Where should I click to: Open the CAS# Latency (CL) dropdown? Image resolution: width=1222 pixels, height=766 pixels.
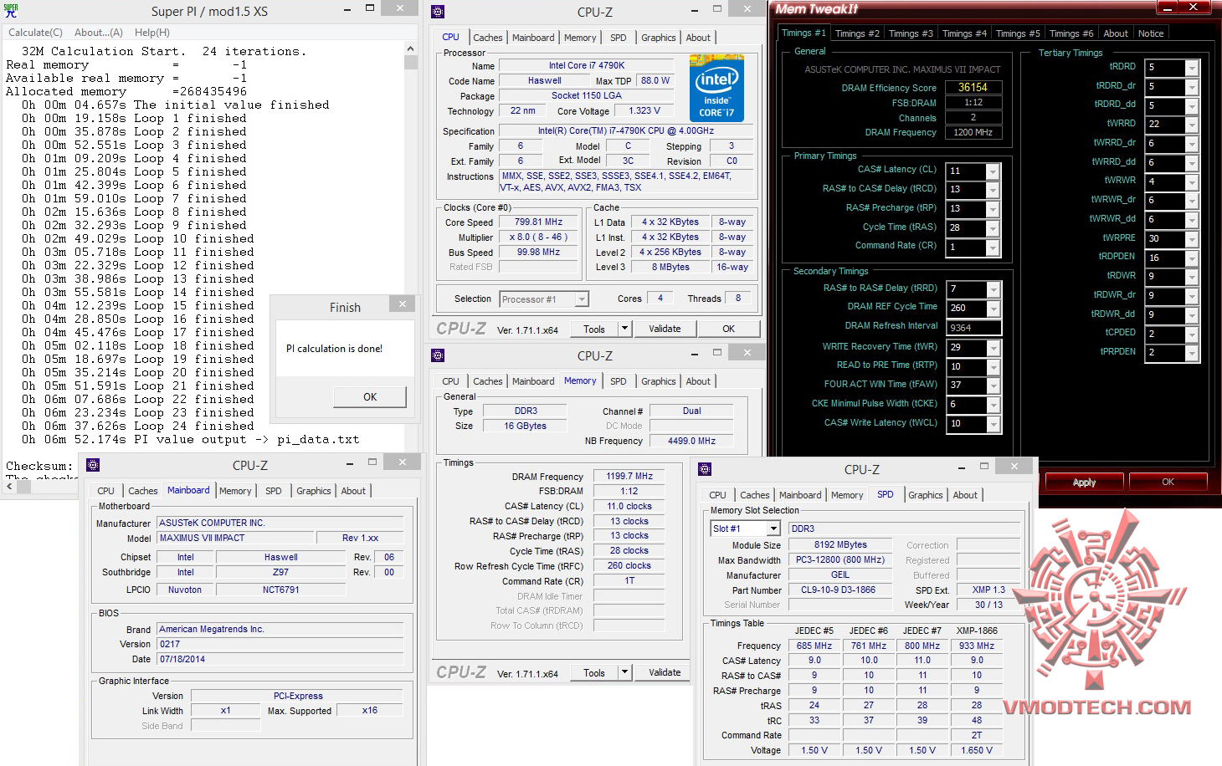993,171
